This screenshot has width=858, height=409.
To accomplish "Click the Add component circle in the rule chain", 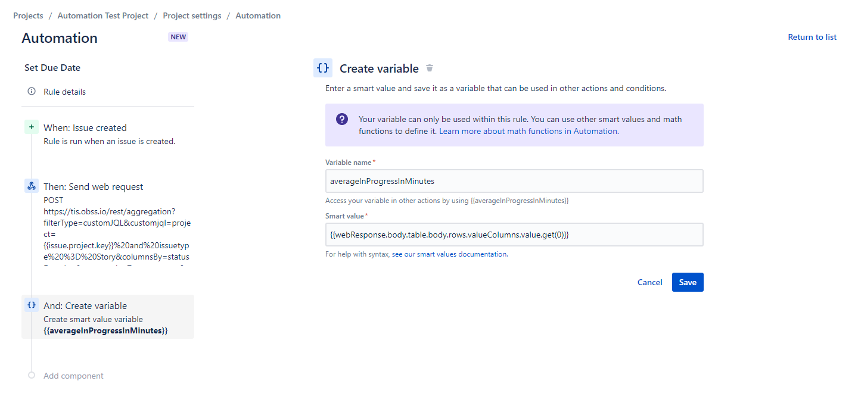I will tap(32, 376).
